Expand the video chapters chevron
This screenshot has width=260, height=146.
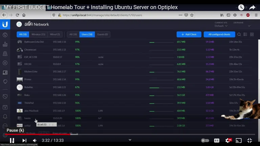point(130,140)
